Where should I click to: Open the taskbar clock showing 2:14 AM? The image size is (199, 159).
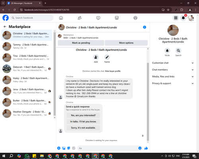coord(185,156)
